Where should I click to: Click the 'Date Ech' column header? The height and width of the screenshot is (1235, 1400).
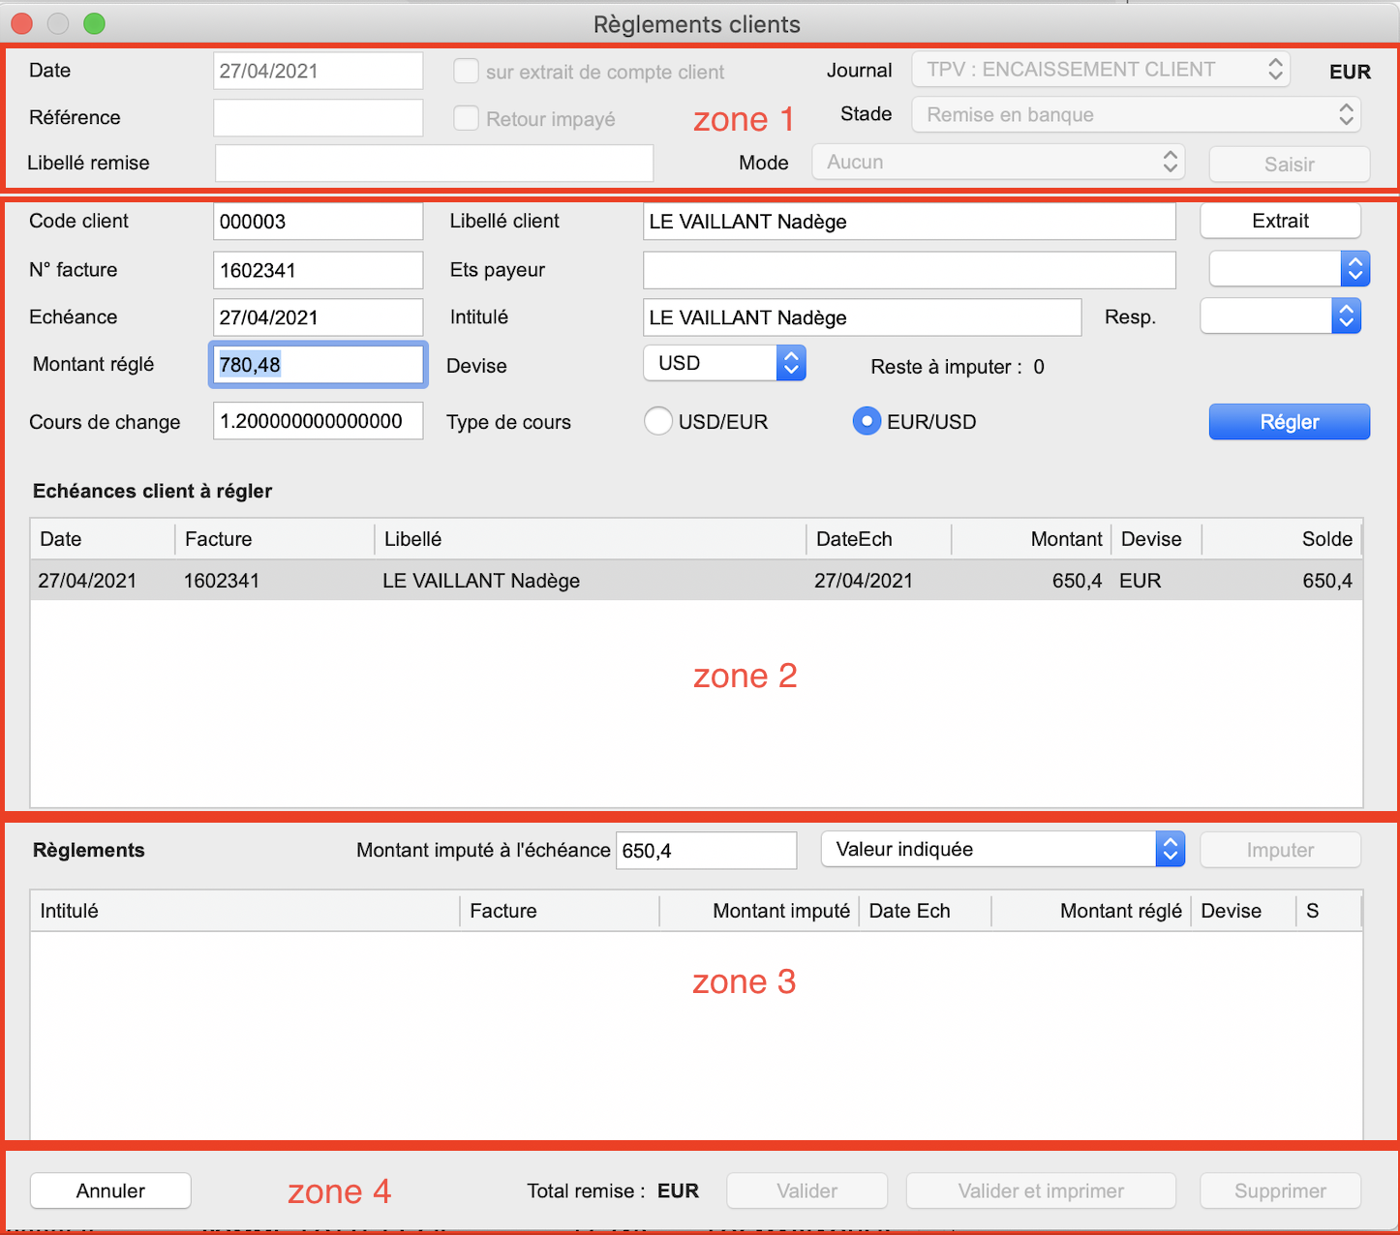tap(925, 911)
